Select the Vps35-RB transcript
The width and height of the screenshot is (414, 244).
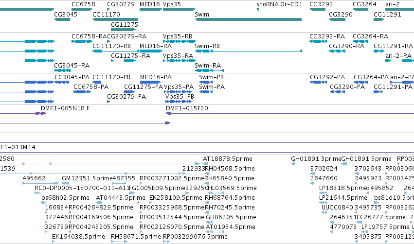point(180,41)
